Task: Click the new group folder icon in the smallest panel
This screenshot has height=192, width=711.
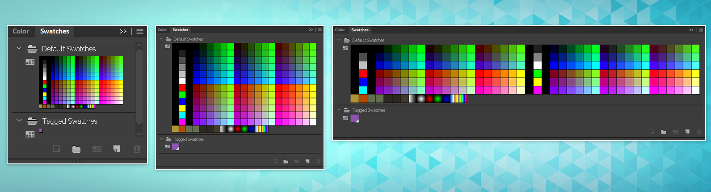Action: pyautogui.click(x=76, y=149)
